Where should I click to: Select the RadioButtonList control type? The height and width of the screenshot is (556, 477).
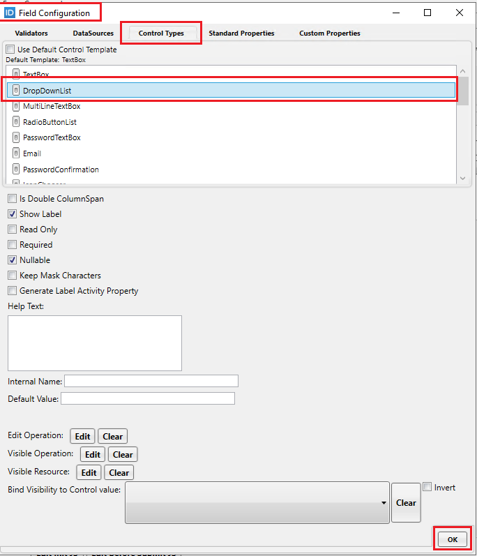click(231, 121)
